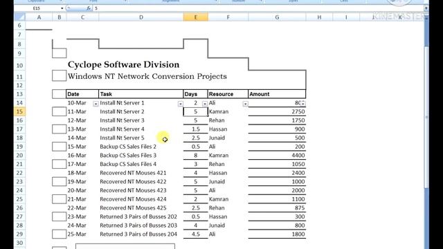Select the 'Install Nt Server 5' cell

141,138
